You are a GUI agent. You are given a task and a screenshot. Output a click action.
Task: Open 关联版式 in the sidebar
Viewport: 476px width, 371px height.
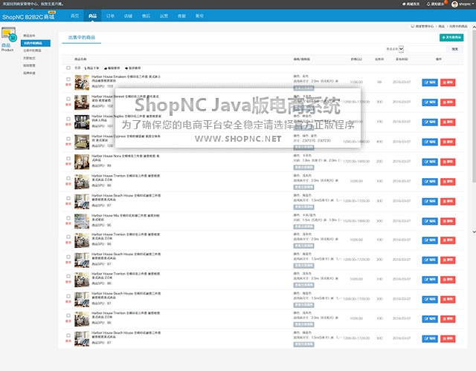(x=29, y=58)
